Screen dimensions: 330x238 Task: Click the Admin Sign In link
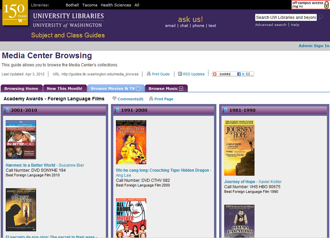[x=313, y=46]
